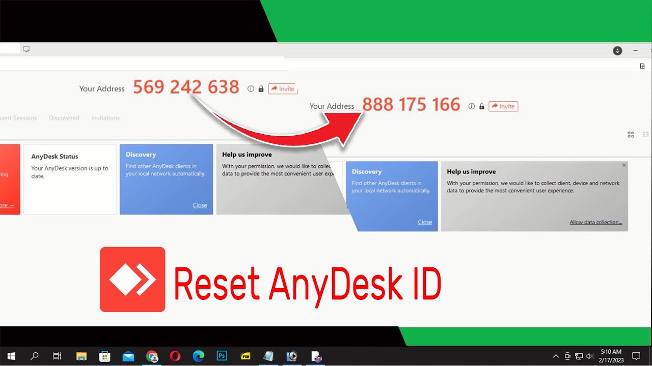Image resolution: width=652 pixels, height=366 pixels.
Task: Click the AnyDesk Status card
Action: [x=70, y=179]
